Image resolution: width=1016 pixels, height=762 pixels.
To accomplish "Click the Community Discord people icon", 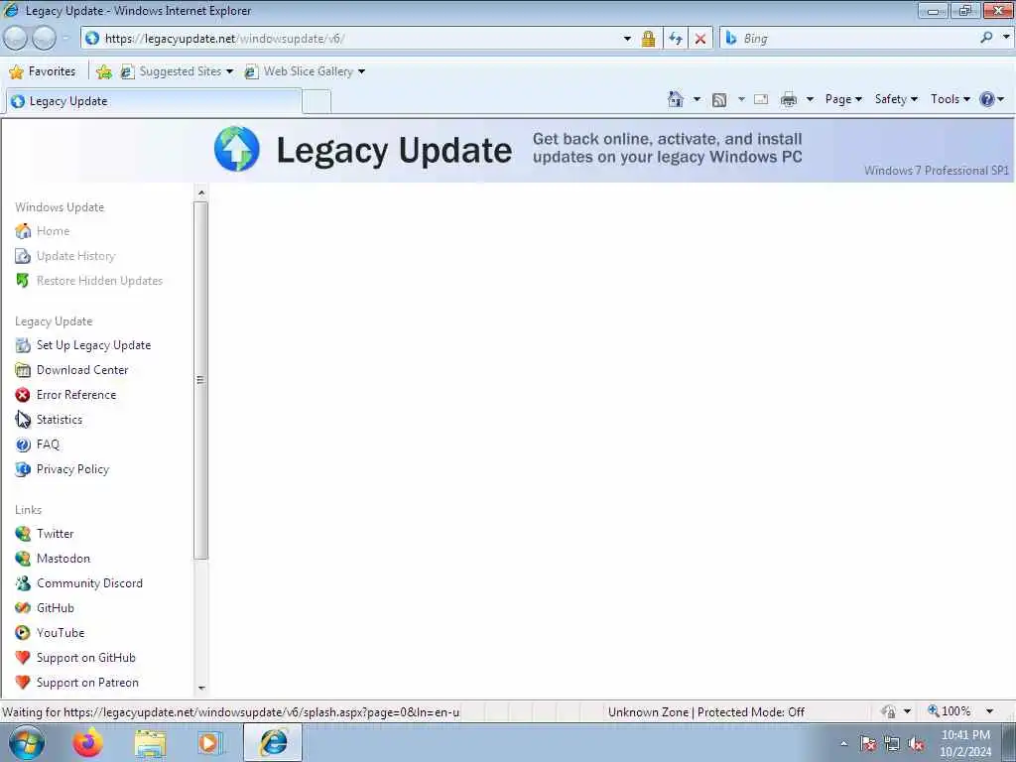I will pos(23,583).
